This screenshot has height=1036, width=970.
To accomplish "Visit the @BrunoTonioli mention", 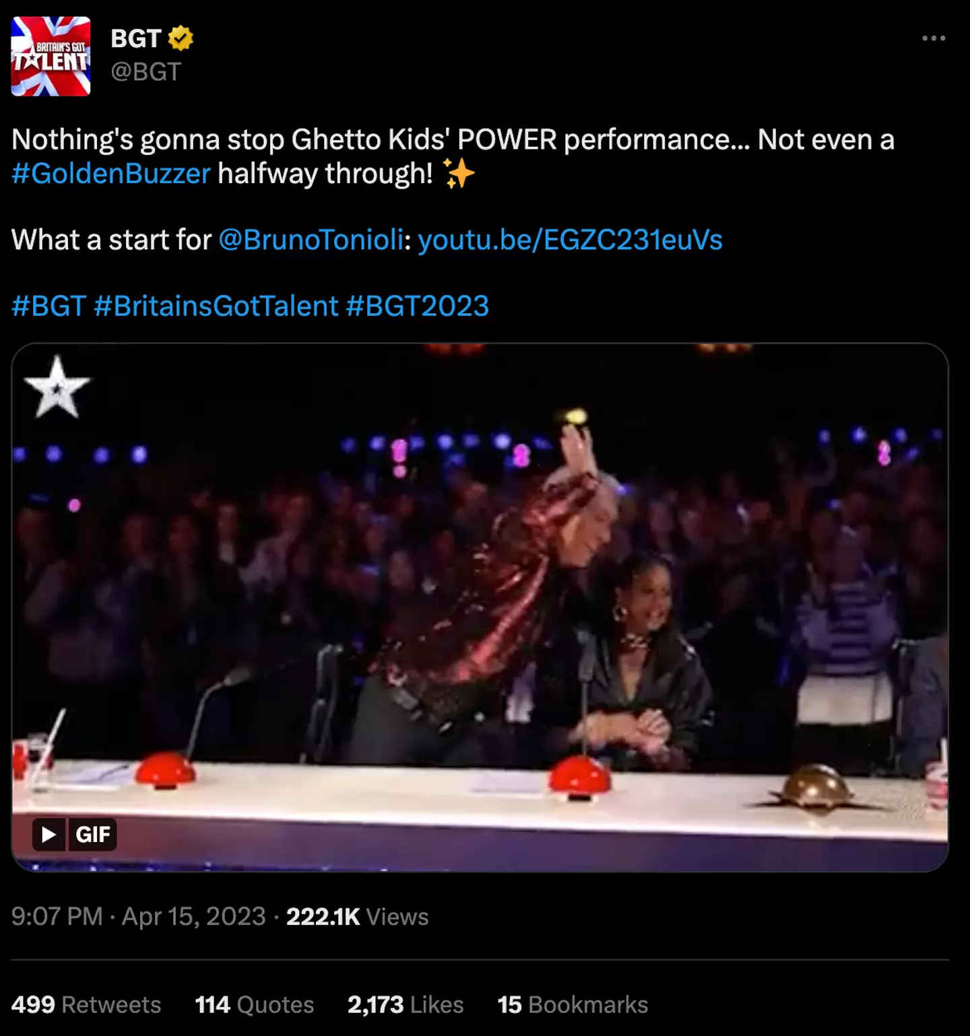I will click(311, 240).
